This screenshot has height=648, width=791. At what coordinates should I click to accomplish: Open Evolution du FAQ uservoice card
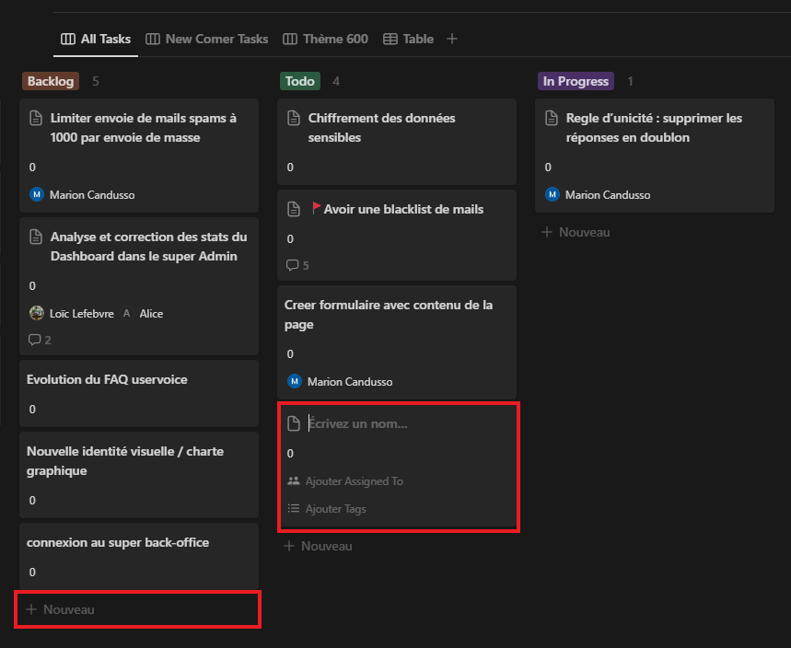(107, 379)
